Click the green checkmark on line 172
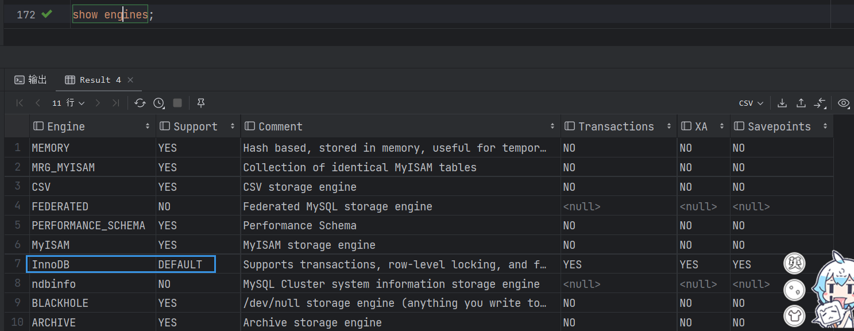Image resolution: width=854 pixels, height=331 pixels. pos(47,14)
